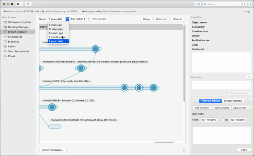Select changeset on /main/SCM25492 branch
Screen dimensions: 254x156
[x=81, y=68]
